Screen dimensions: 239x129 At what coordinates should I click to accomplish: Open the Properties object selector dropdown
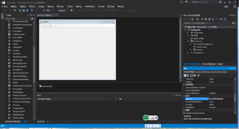[x=235, y=72]
